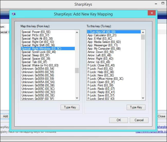167x142 pixels.
Task: Select Unknown: 0x0054 (00_54) from key
Action: [38, 69]
